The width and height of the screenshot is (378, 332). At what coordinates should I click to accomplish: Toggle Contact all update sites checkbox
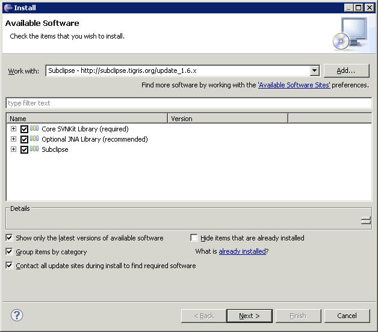[x=9, y=266]
